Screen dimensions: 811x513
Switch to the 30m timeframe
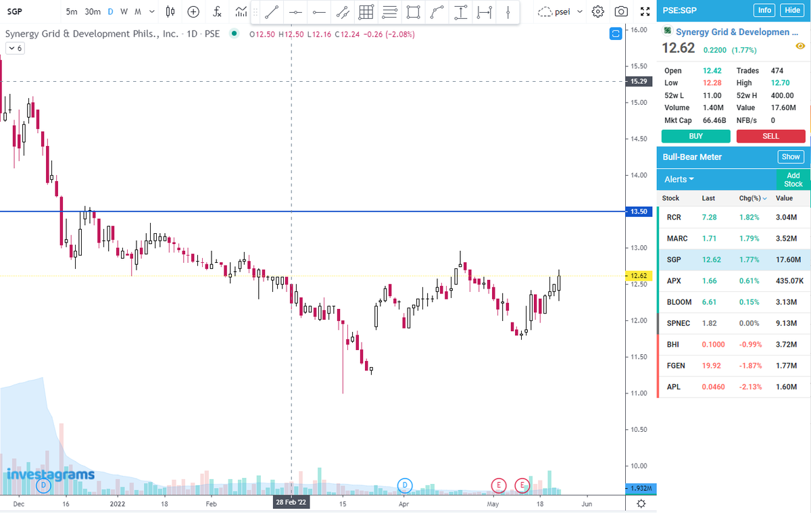[x=93, y=11]
